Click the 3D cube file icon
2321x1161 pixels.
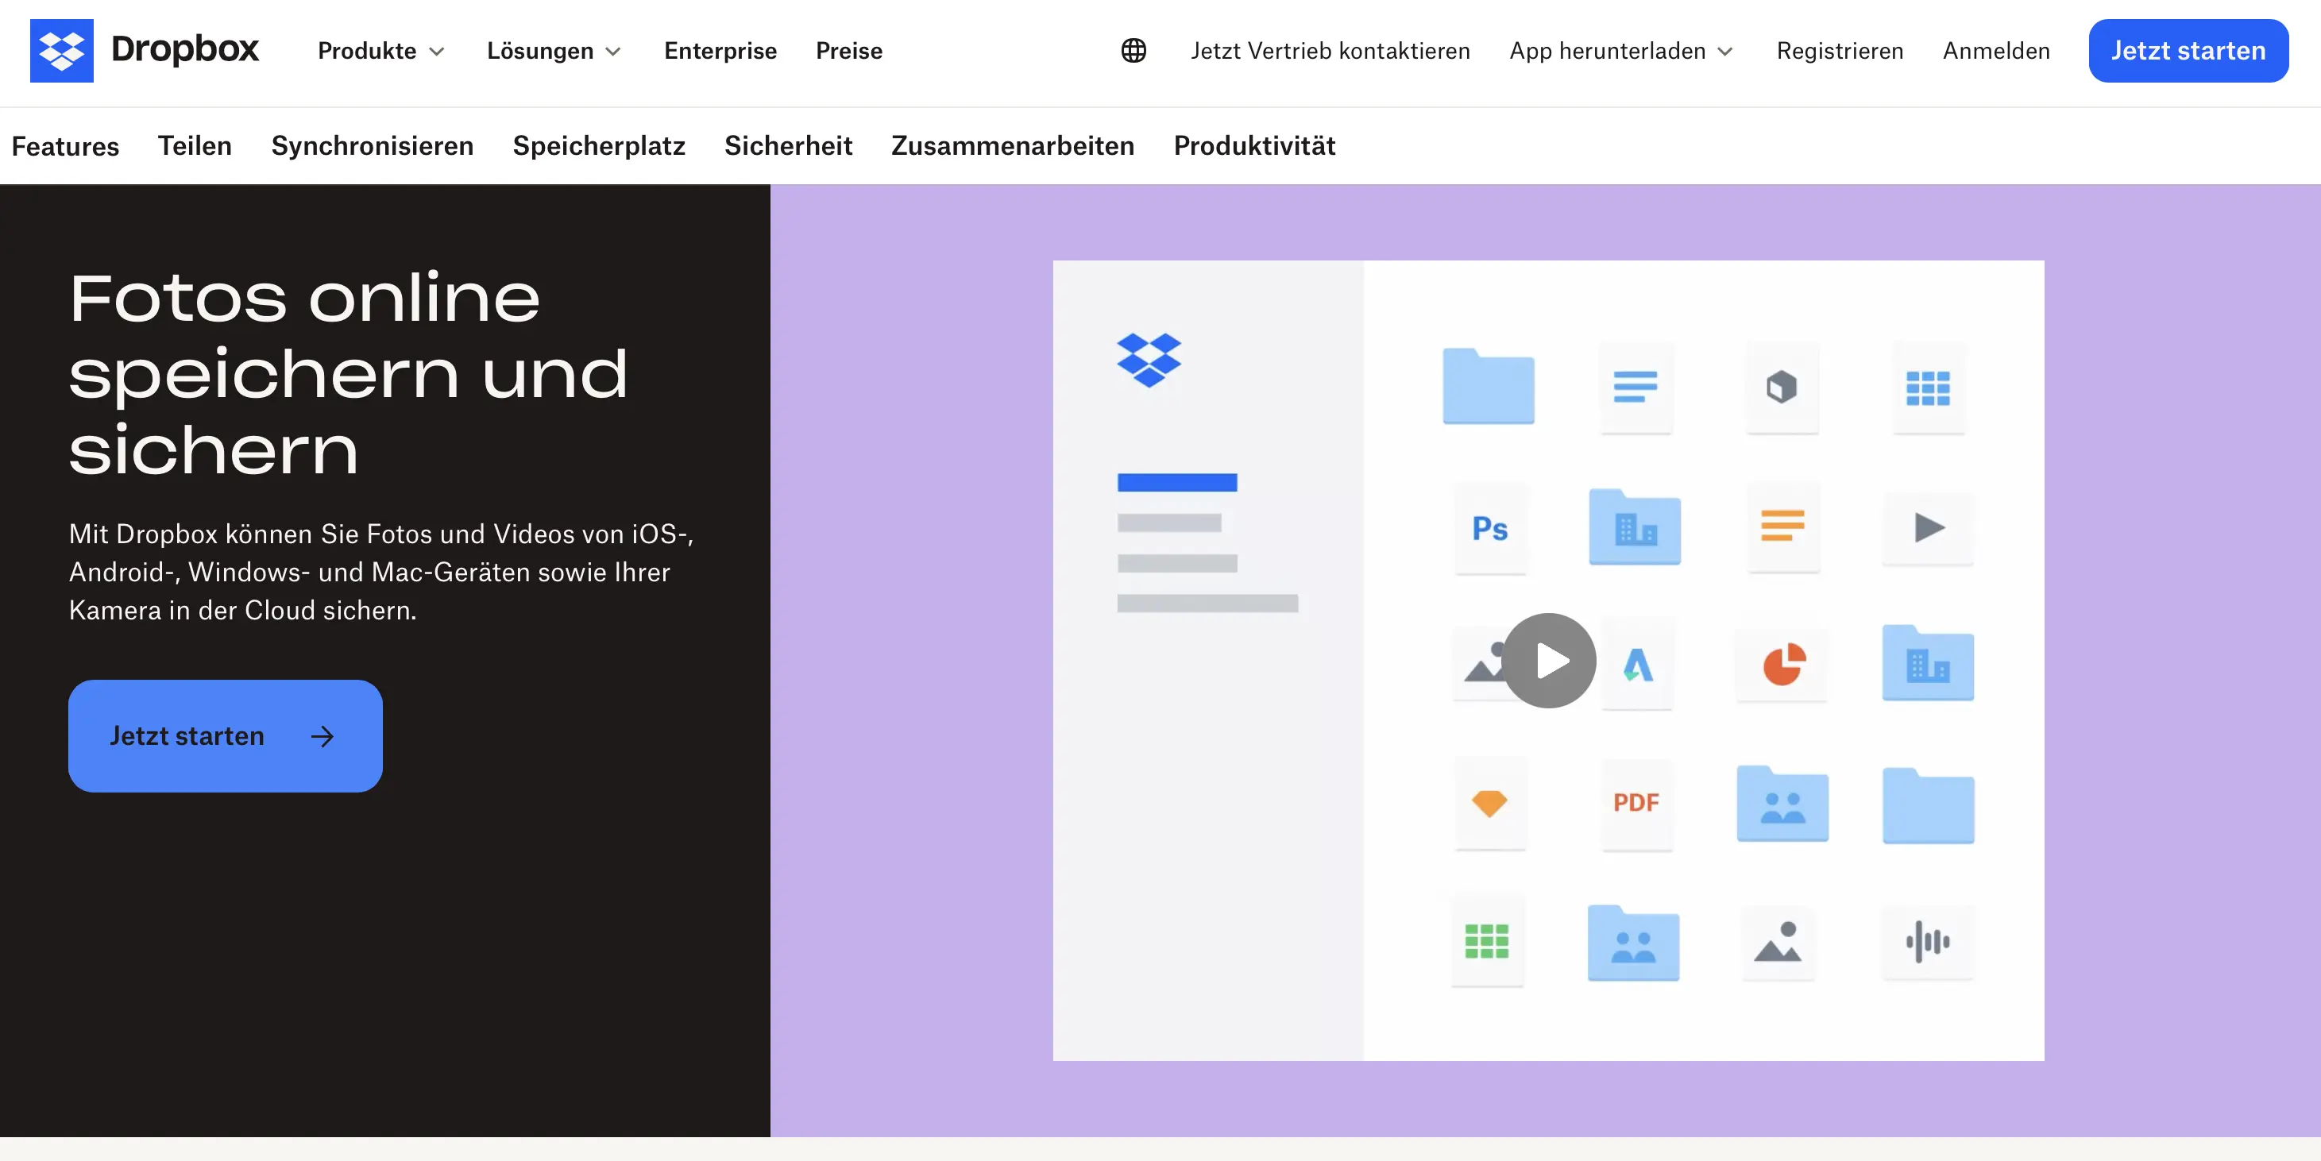(x=1782, y=388)
